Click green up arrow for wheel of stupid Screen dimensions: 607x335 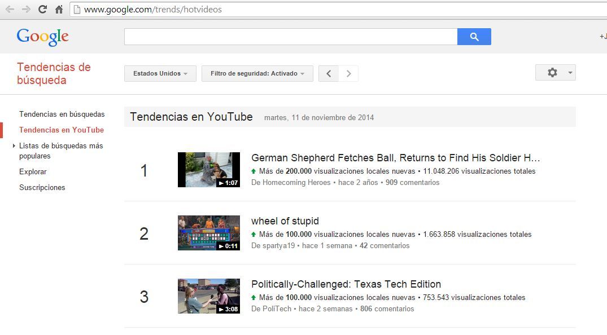pos(254,234)
